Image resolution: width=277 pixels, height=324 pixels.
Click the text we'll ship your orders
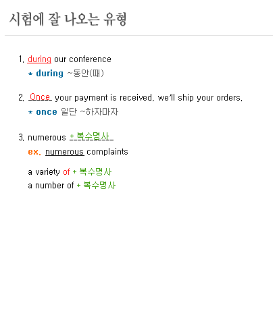click(200, 98)
